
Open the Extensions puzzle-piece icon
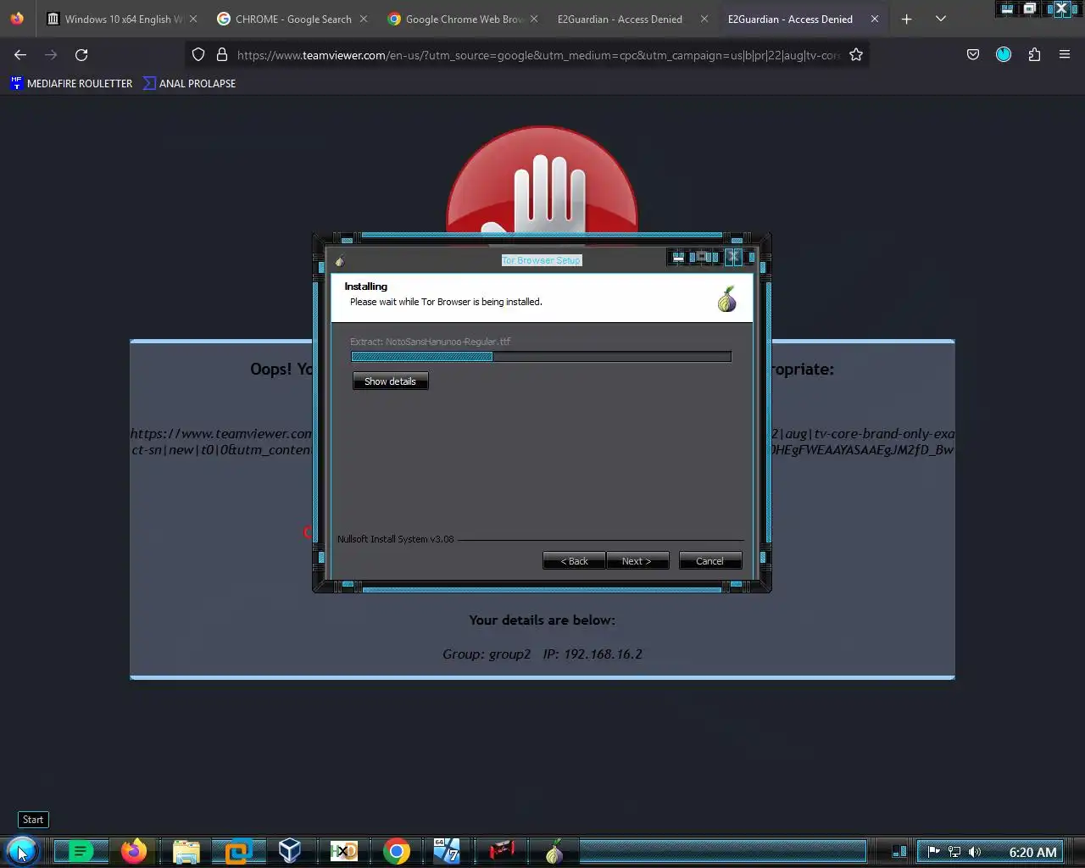1034,54
